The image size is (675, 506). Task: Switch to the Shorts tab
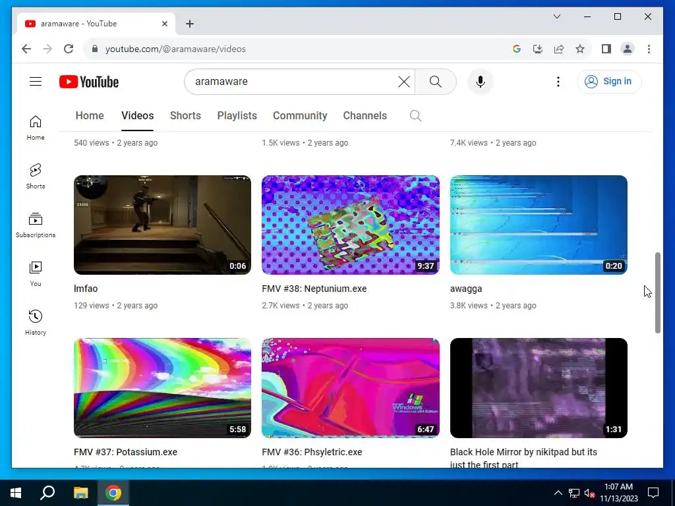pos(185,116)
